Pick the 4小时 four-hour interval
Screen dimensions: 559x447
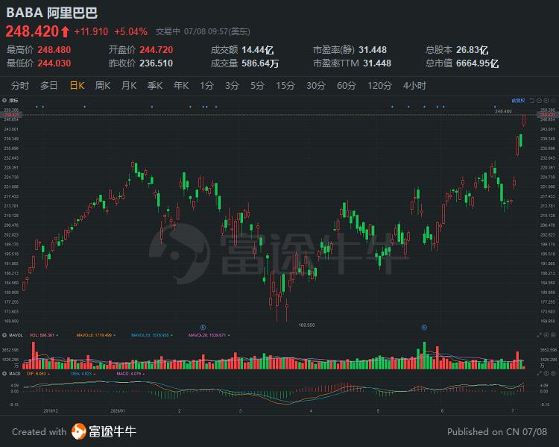pos(414,86)
